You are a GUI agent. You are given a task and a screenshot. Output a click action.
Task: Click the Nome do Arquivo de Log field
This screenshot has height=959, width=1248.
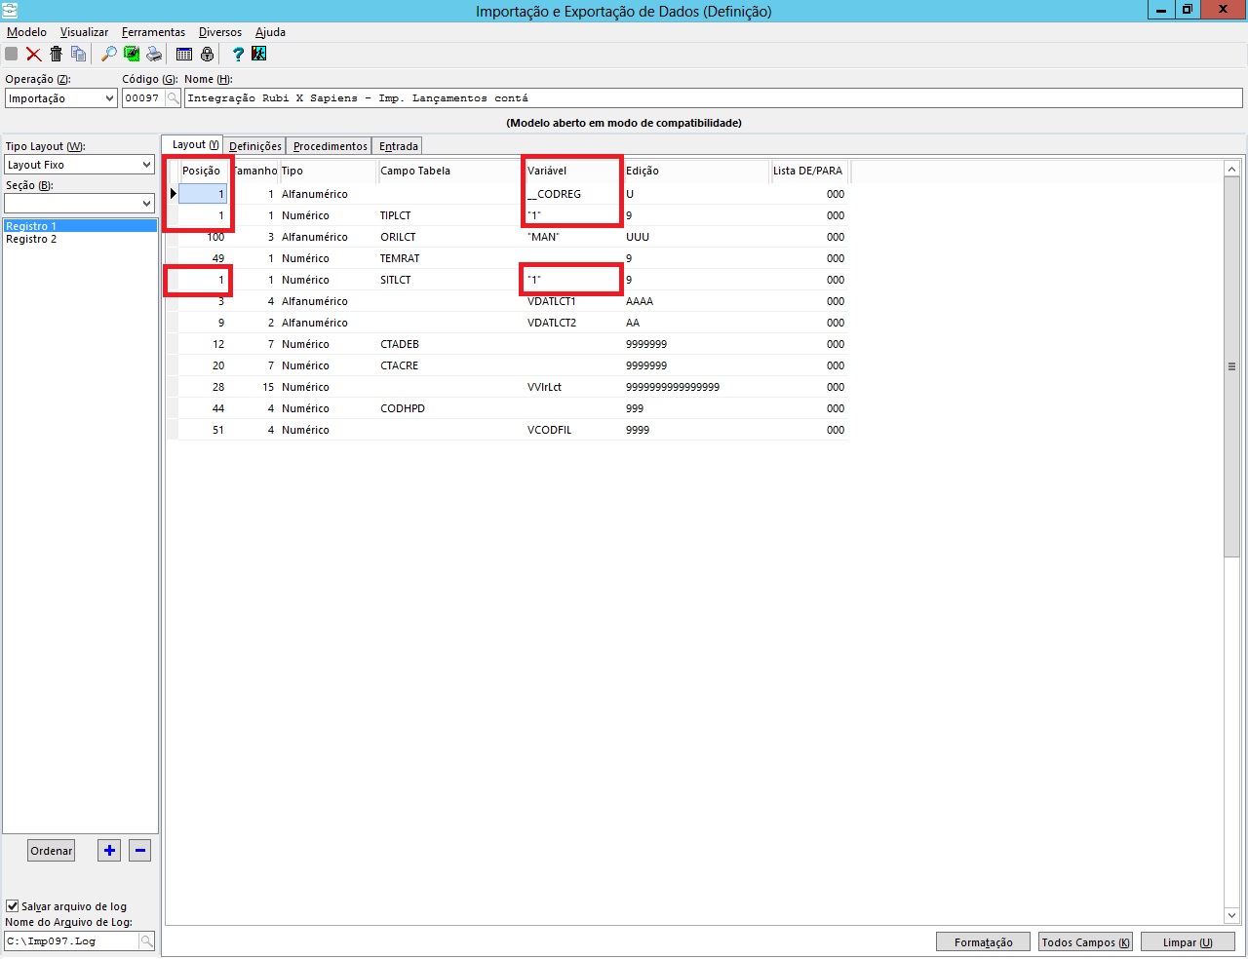(x=70, y=941)
